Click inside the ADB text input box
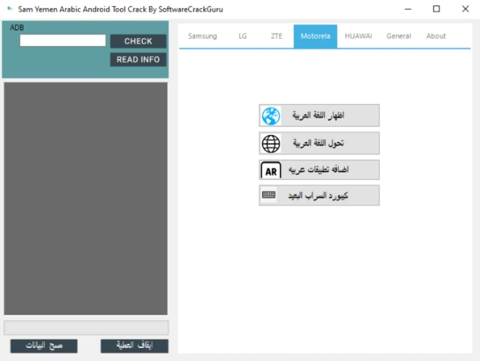The image size is (480, 361). [62, 41]
